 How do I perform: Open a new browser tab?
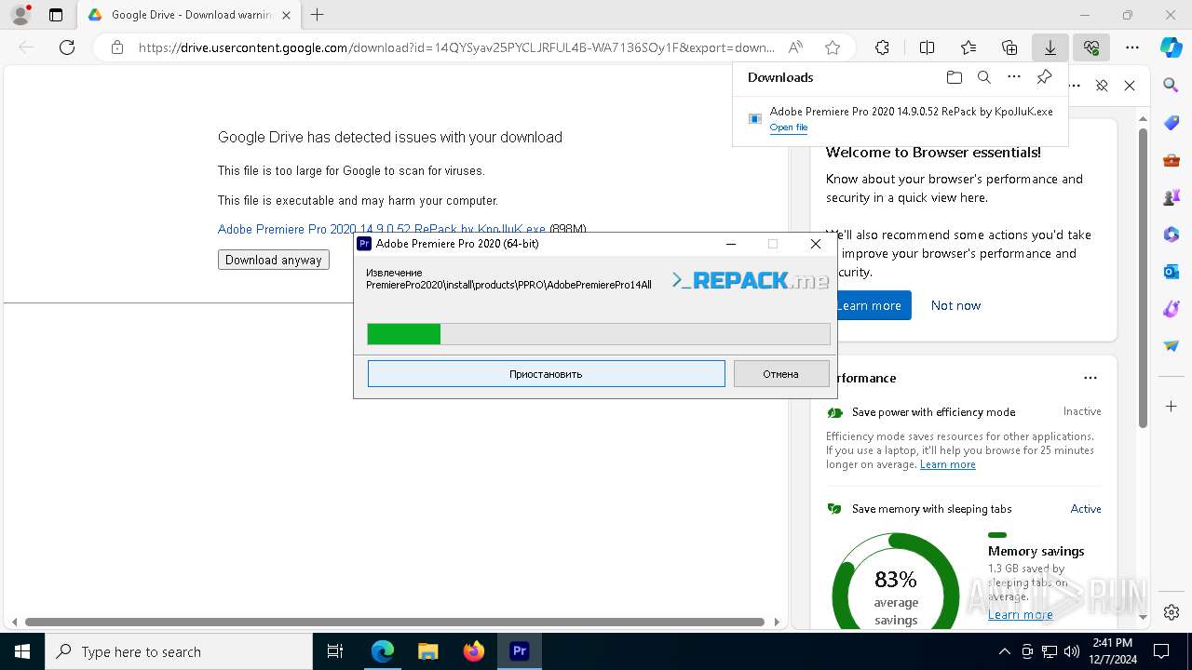318,15
